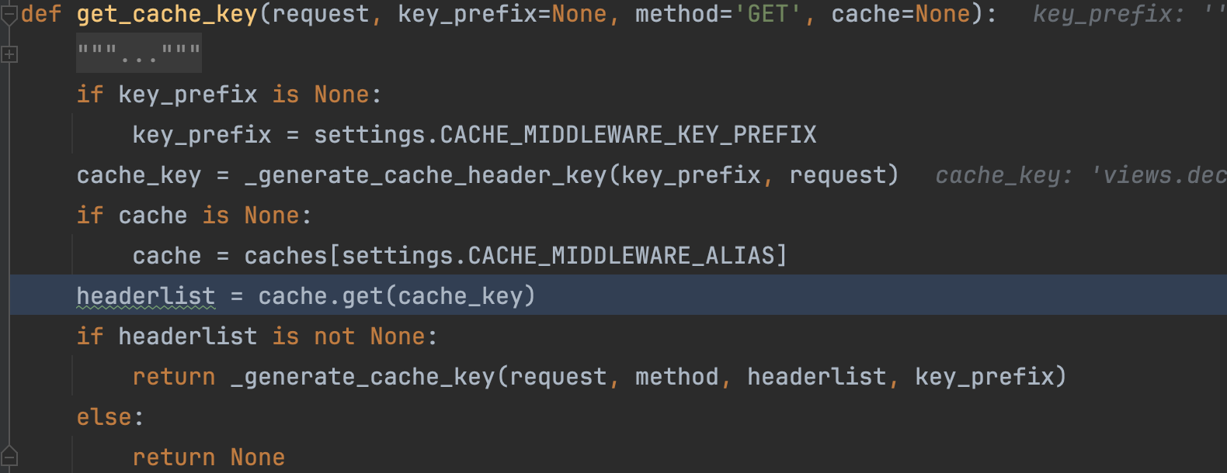Click the get_cache_key function name
Screen dimensions: 1227x473
click(166, 14)
